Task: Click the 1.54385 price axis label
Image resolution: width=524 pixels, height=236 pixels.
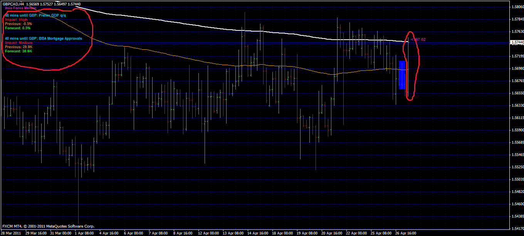Action: pos(517,216)
